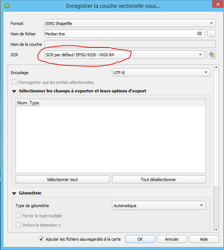Click the CRS selector globe icon
Image resolution: width=224 pixels, height=250 pixels.
click(211, 55)
